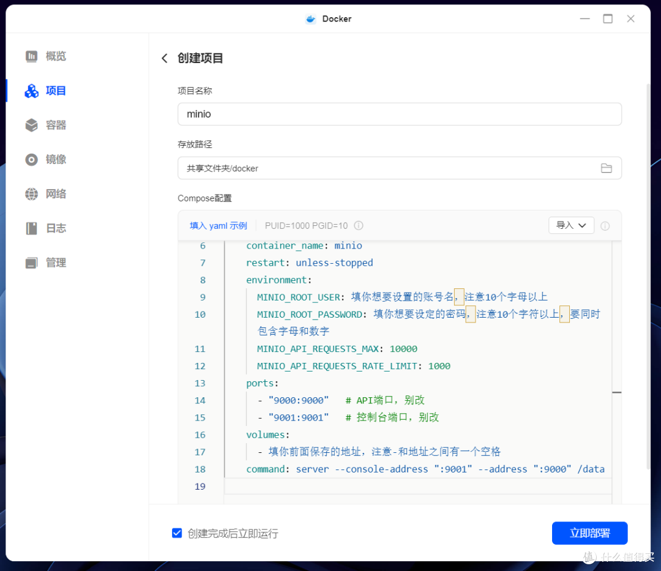Click the 立即部署 deploy button
This screenshot has height=571, width=661.
[589, 533]
